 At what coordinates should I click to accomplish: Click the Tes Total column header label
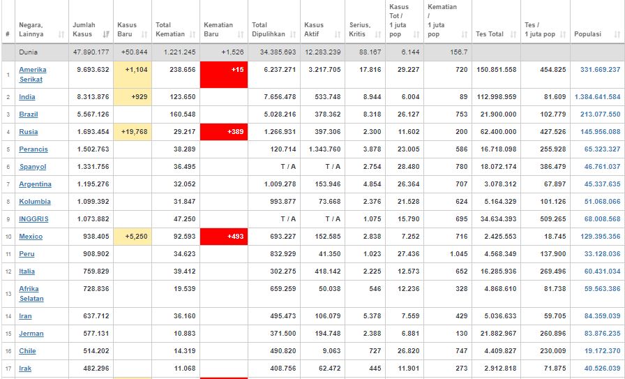click(x=490, y=34)
